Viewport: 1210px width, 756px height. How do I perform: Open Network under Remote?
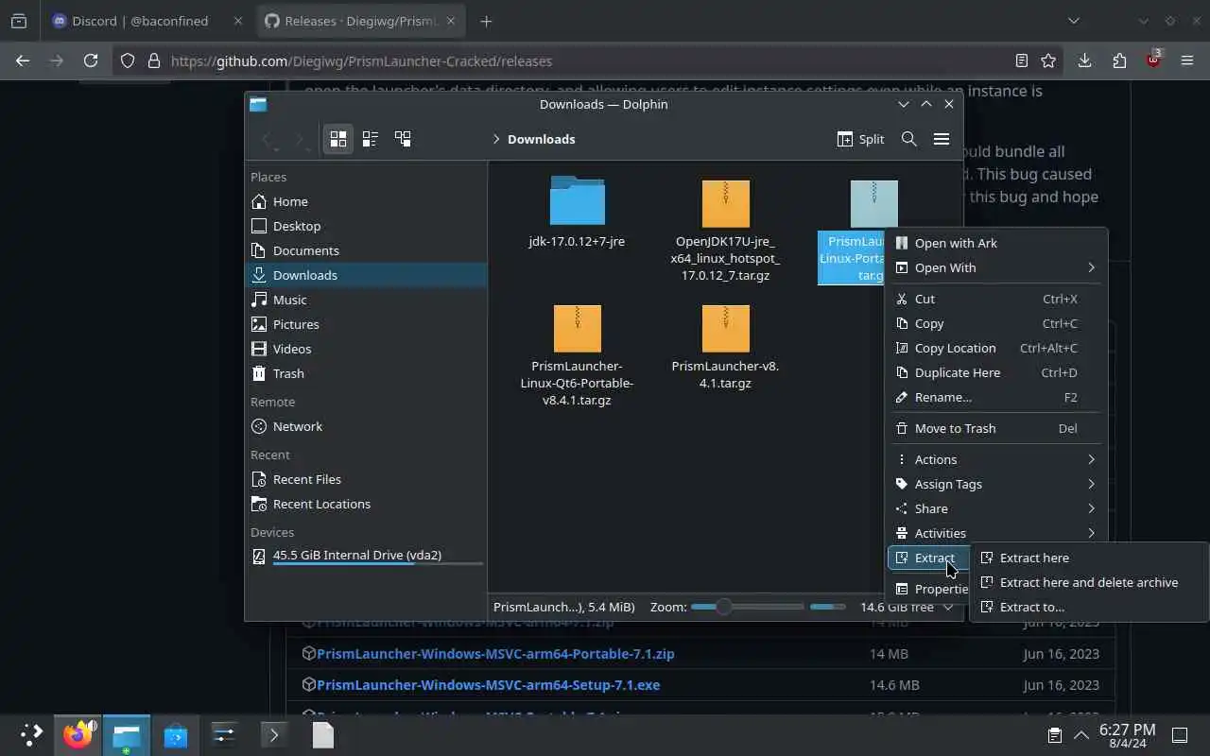[366, 426]
